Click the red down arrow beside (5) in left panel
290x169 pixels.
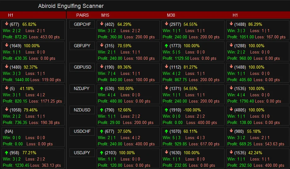(7, 88)
